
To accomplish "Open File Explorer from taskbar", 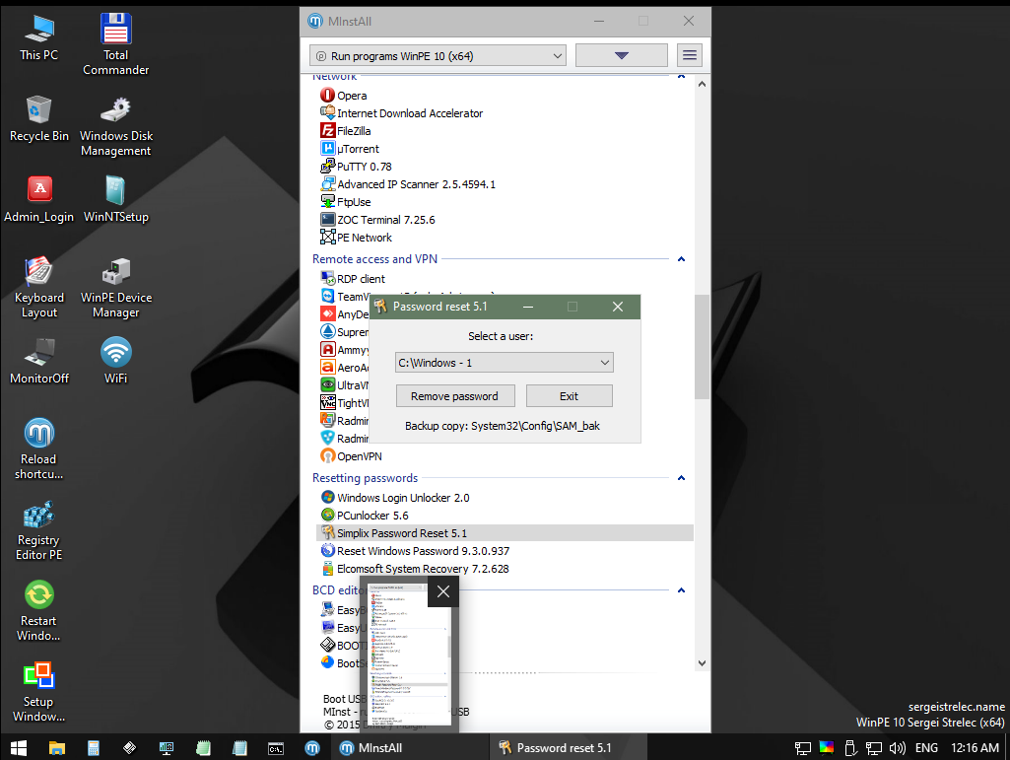I will pos(57,748).
